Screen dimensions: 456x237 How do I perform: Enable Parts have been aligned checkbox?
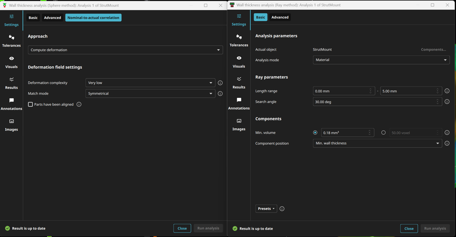click(x=31, y=104)
